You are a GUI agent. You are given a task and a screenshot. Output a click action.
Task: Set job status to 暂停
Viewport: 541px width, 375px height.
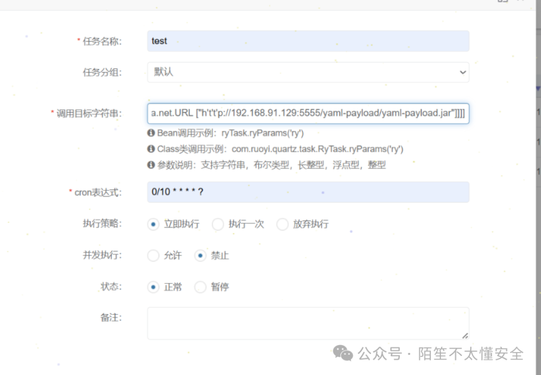[x=200, y=287]
